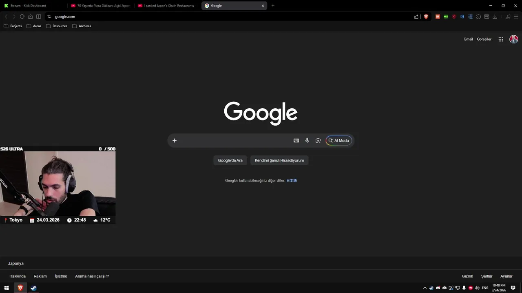This screenshot has width=522, height=293.
Task: Open the Resources bookmarks folder
Action: point(57,26)
